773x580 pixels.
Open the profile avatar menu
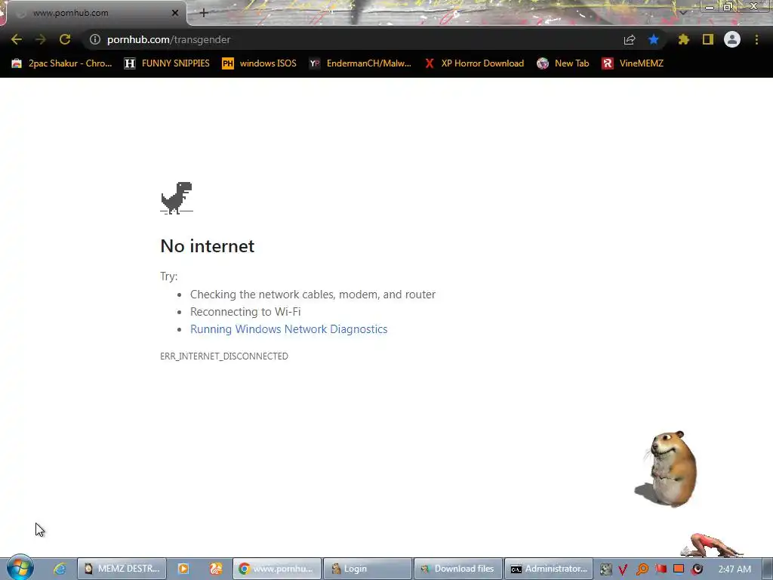pos(732,39)
